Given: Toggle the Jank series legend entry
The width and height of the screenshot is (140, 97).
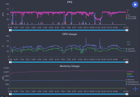Looking at the screenshot, I should tap(131, 17).
